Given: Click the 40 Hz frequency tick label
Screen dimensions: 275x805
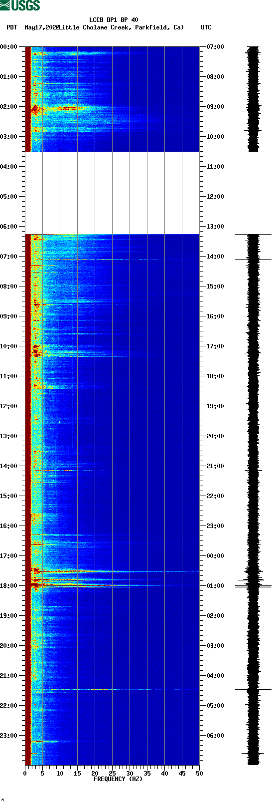Looking at the screenshot, I should (164, 774).
